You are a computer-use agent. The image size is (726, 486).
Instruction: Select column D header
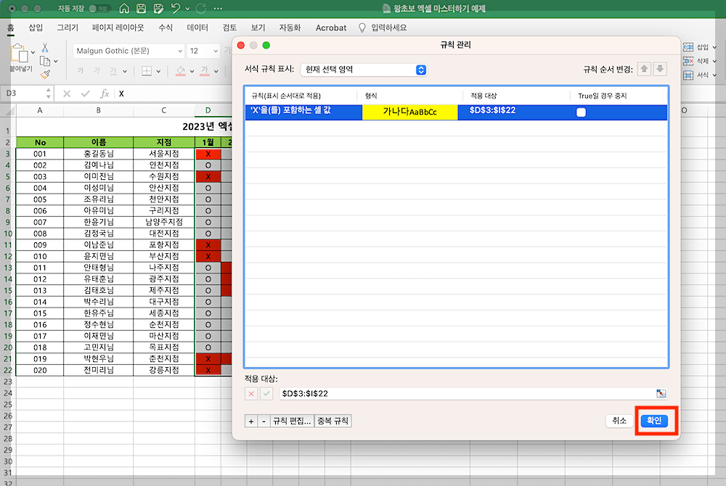[x=208, y=110]
